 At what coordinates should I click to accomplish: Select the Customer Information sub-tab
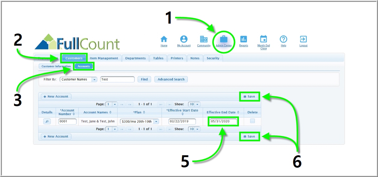coord(56,66)
